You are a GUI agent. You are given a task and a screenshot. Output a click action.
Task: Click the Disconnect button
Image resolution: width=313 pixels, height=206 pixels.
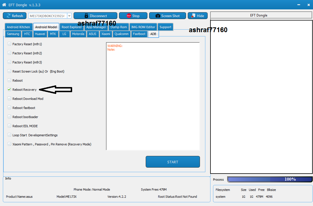(95, 16)
